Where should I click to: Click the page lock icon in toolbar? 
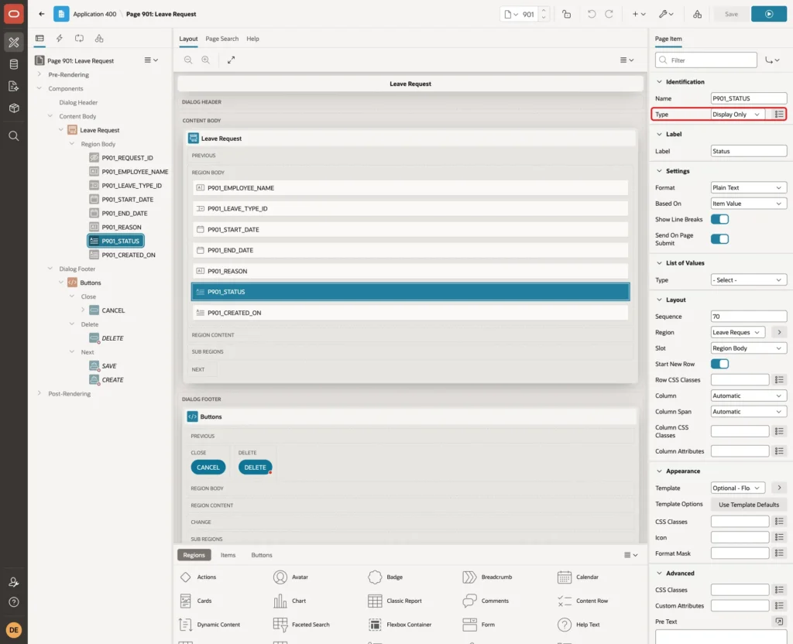[x=566, y=14]
